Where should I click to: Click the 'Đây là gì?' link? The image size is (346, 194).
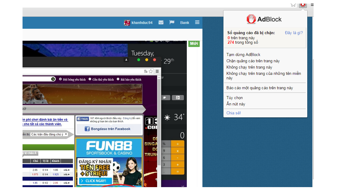(294, 33)
